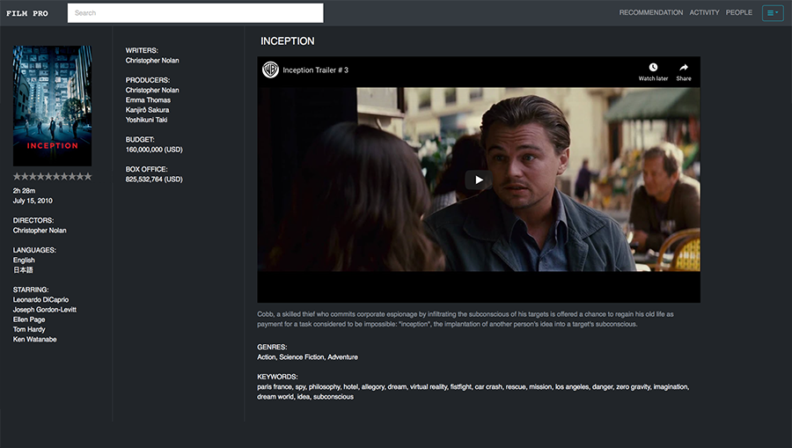
Task: Select producer Christopher Nolan
Action: [152, 91]
